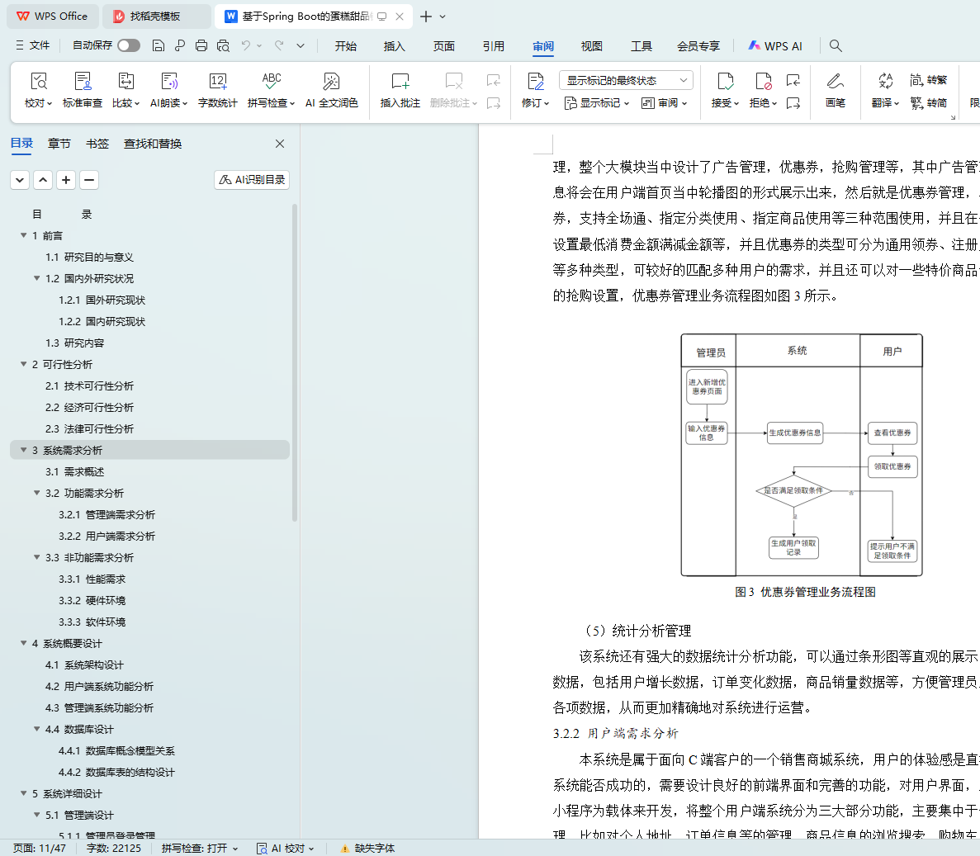Switch to the 视图 (View) ribbon tab
Image resolution: width=980 pixels, height=856 pixels.
pyautogui.click(x=591, y=46)
